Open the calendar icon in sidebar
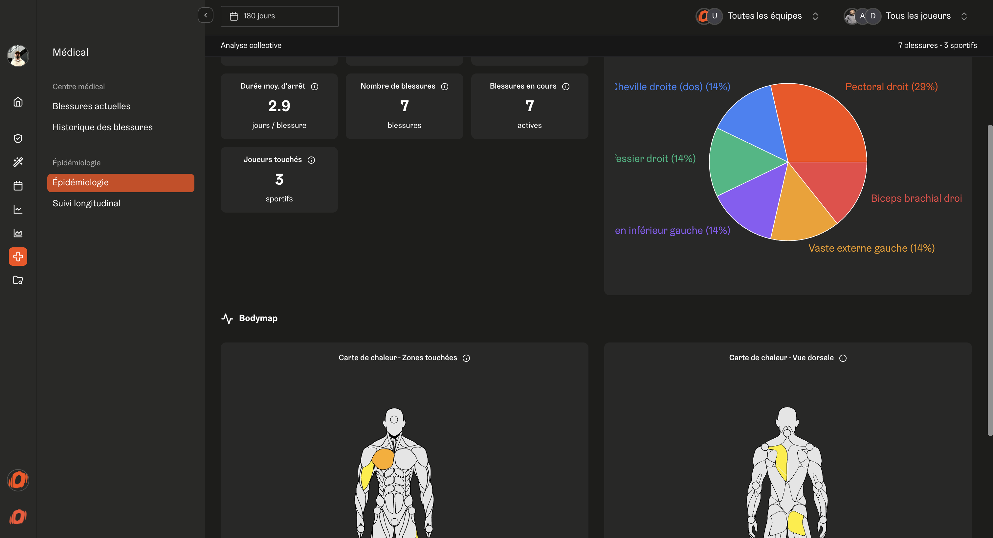 [18, 186]
